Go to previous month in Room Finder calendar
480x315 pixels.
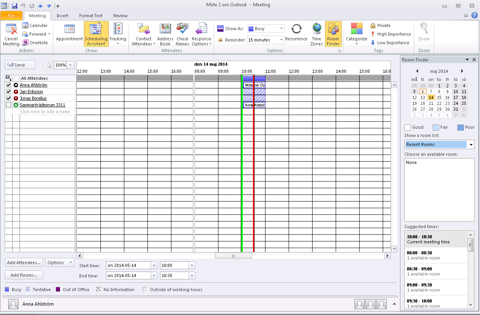tap(417, 71)
